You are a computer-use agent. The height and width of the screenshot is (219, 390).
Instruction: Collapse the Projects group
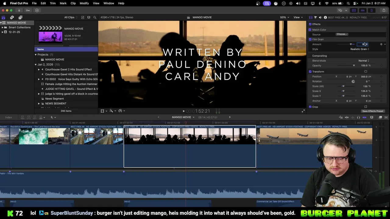[x=36, y=55]
